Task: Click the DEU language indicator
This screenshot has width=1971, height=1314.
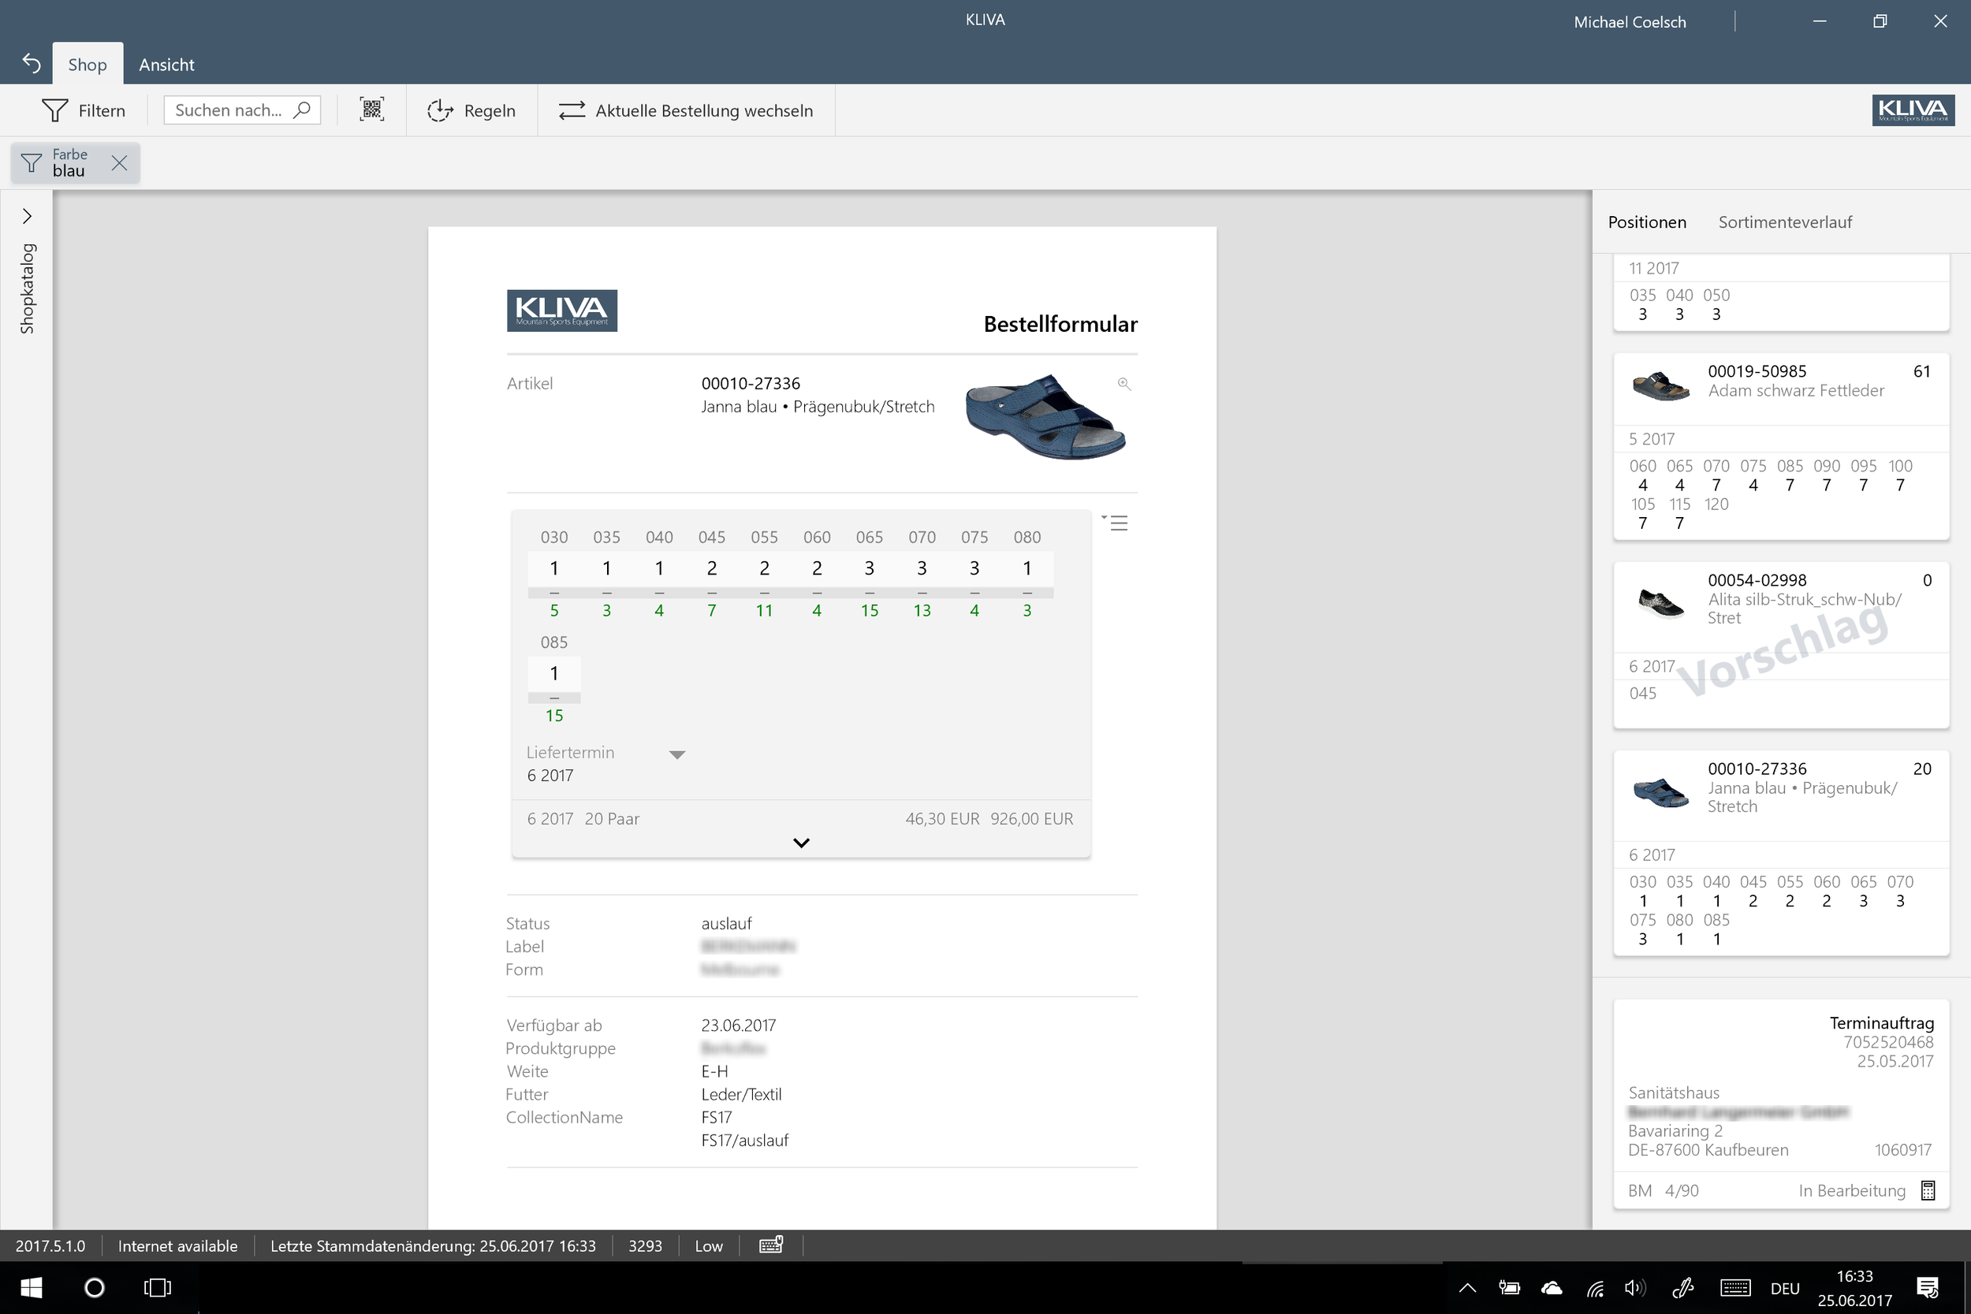Action: coord(1785,1288)
